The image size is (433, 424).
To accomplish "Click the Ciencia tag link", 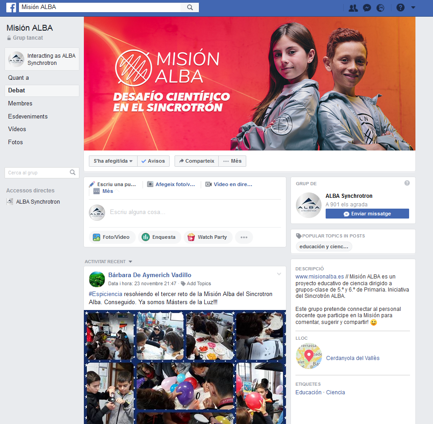I will pyautogui.click(x=336, y=392).
